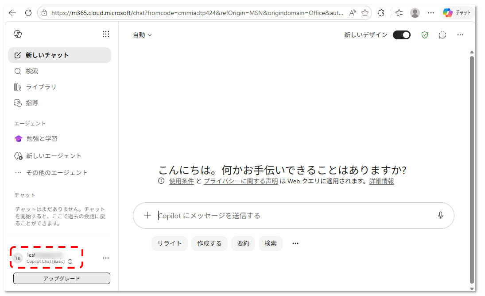Open Read aloud icon in address bar
485x296 pixels.
(x=352, y=13)
